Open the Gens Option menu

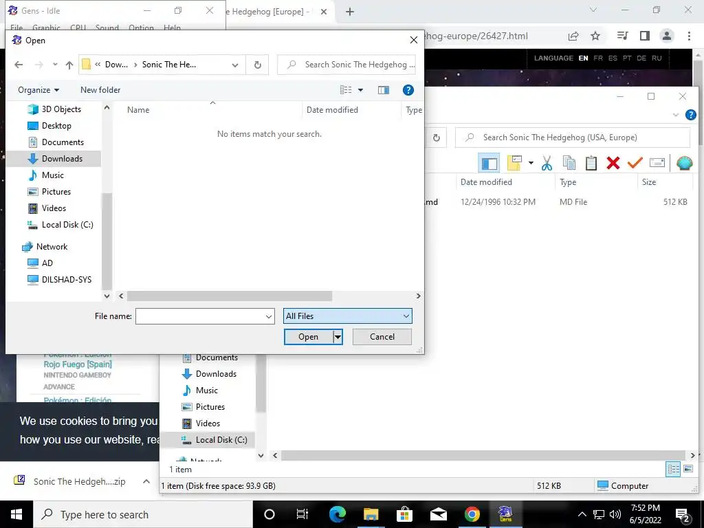pos(141,27)
